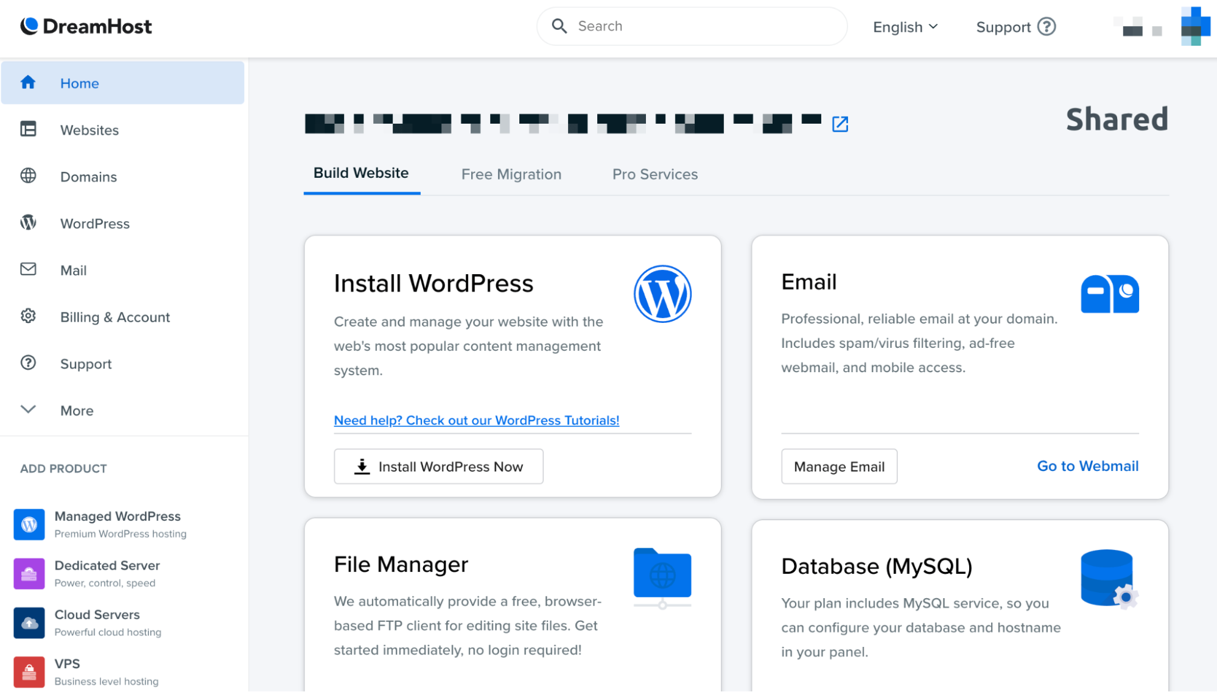Click the File Manager card heading
This screenshot has height=692, width=1217.
tap(401, 564)
